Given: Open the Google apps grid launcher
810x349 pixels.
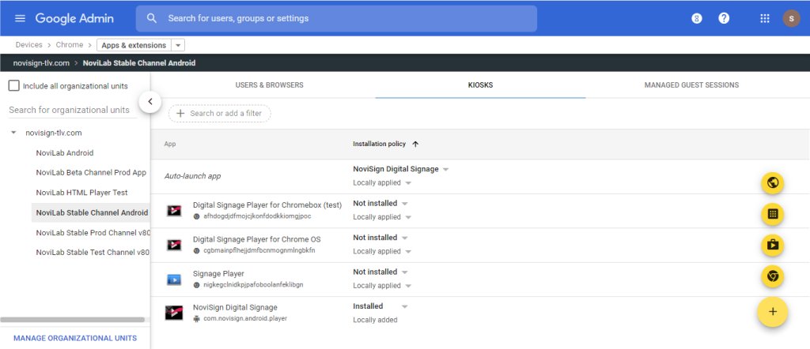Looking at the screenshot, I should tap(765, 19).
